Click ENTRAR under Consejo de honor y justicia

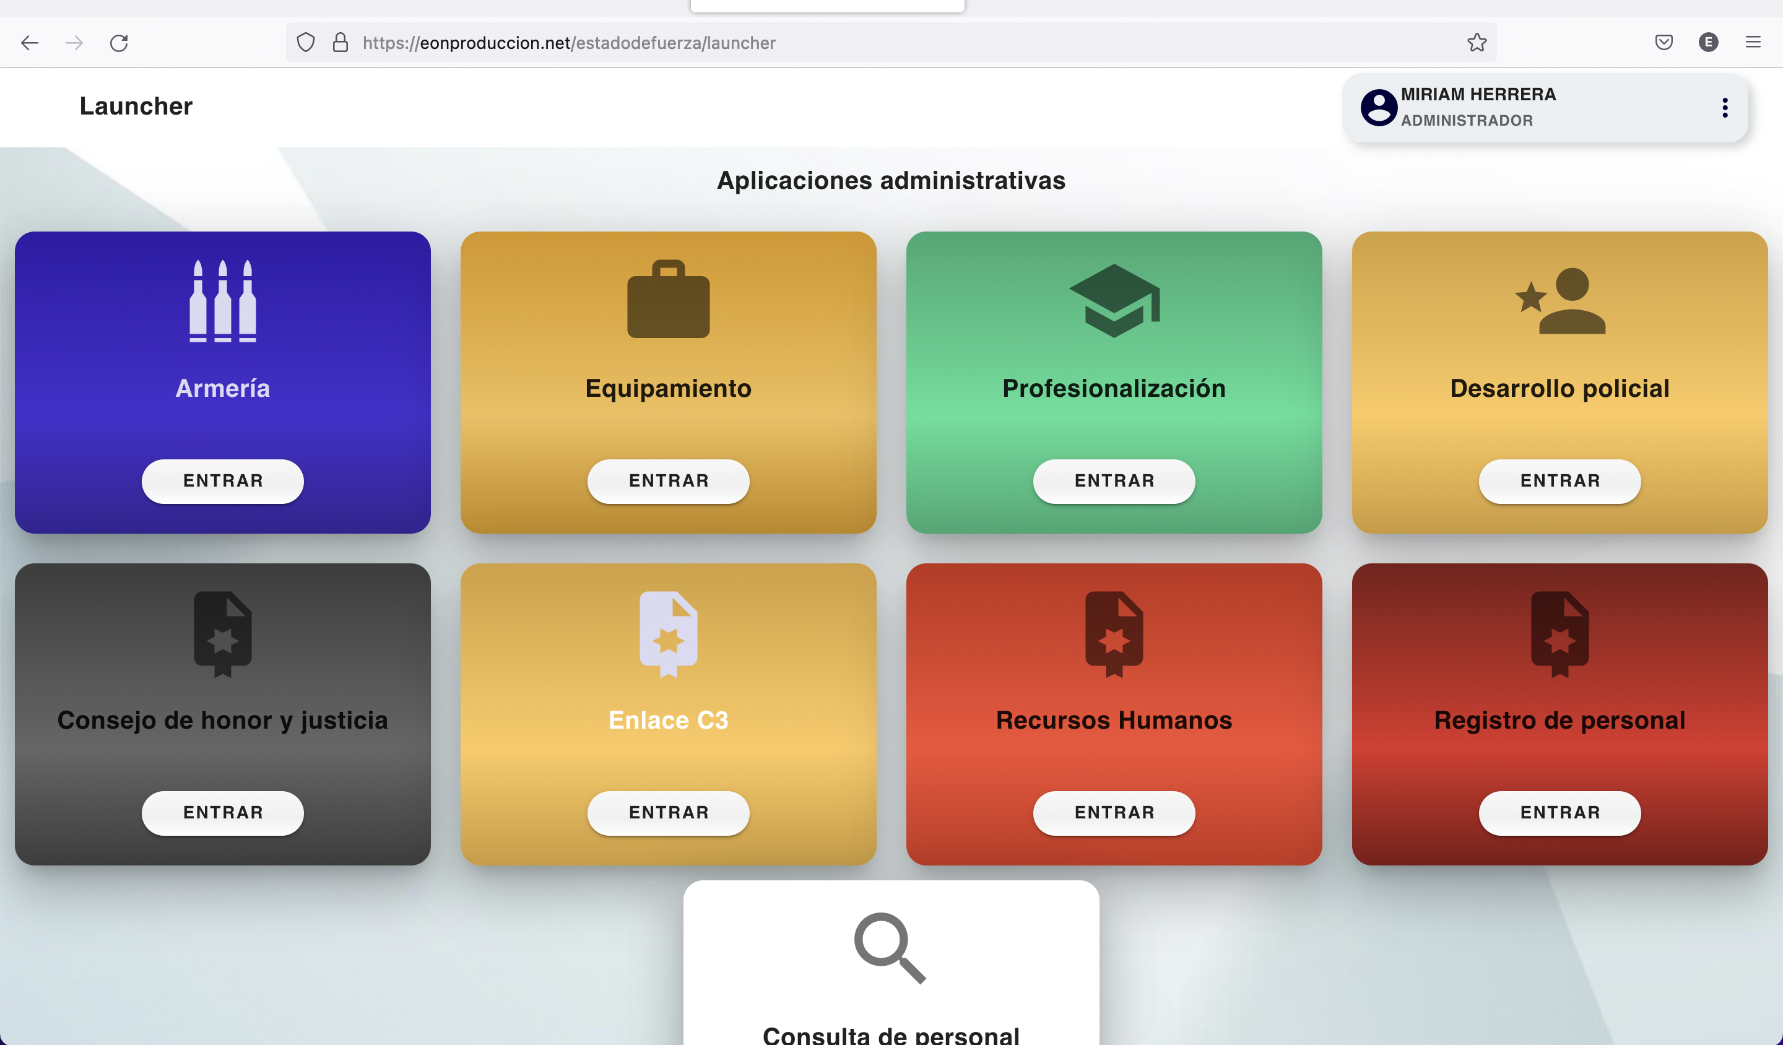click(223, 813)
